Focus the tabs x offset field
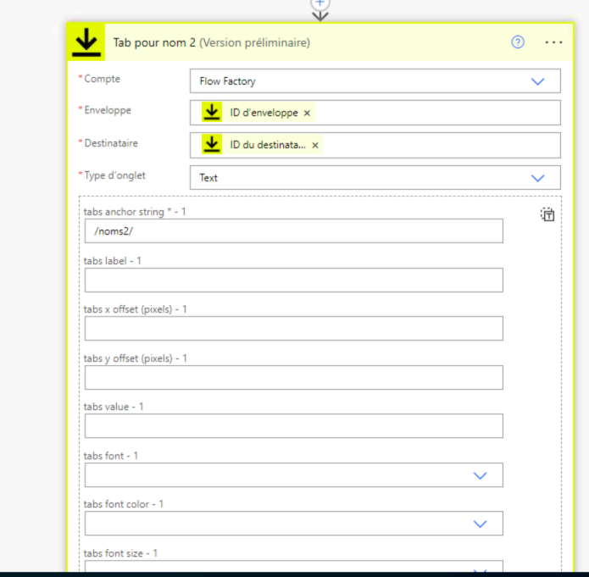 pyautogui.click(x=293, y=329)
